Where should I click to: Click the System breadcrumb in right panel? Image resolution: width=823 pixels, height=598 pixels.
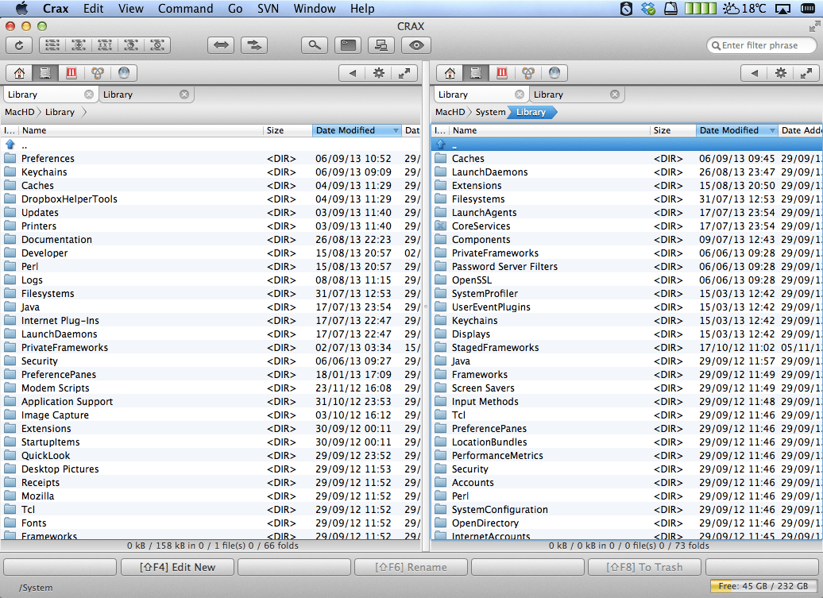(x=490, y=112)
